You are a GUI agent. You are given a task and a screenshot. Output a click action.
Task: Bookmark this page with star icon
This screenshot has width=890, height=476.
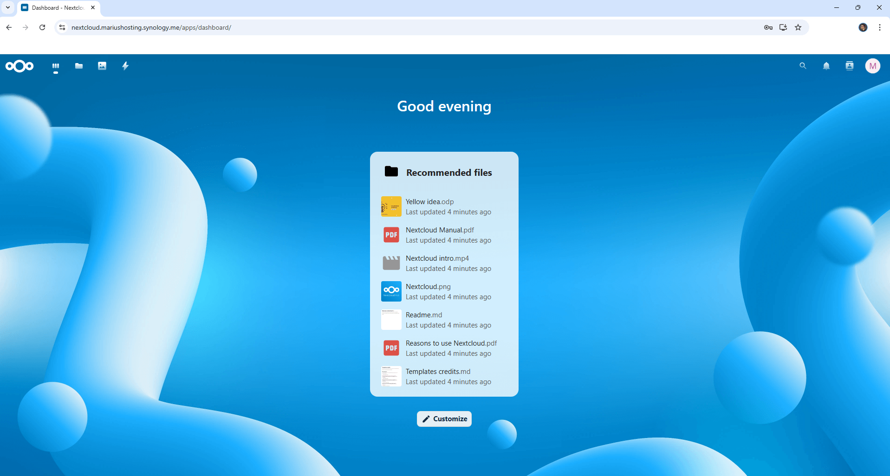click(798, 27)
